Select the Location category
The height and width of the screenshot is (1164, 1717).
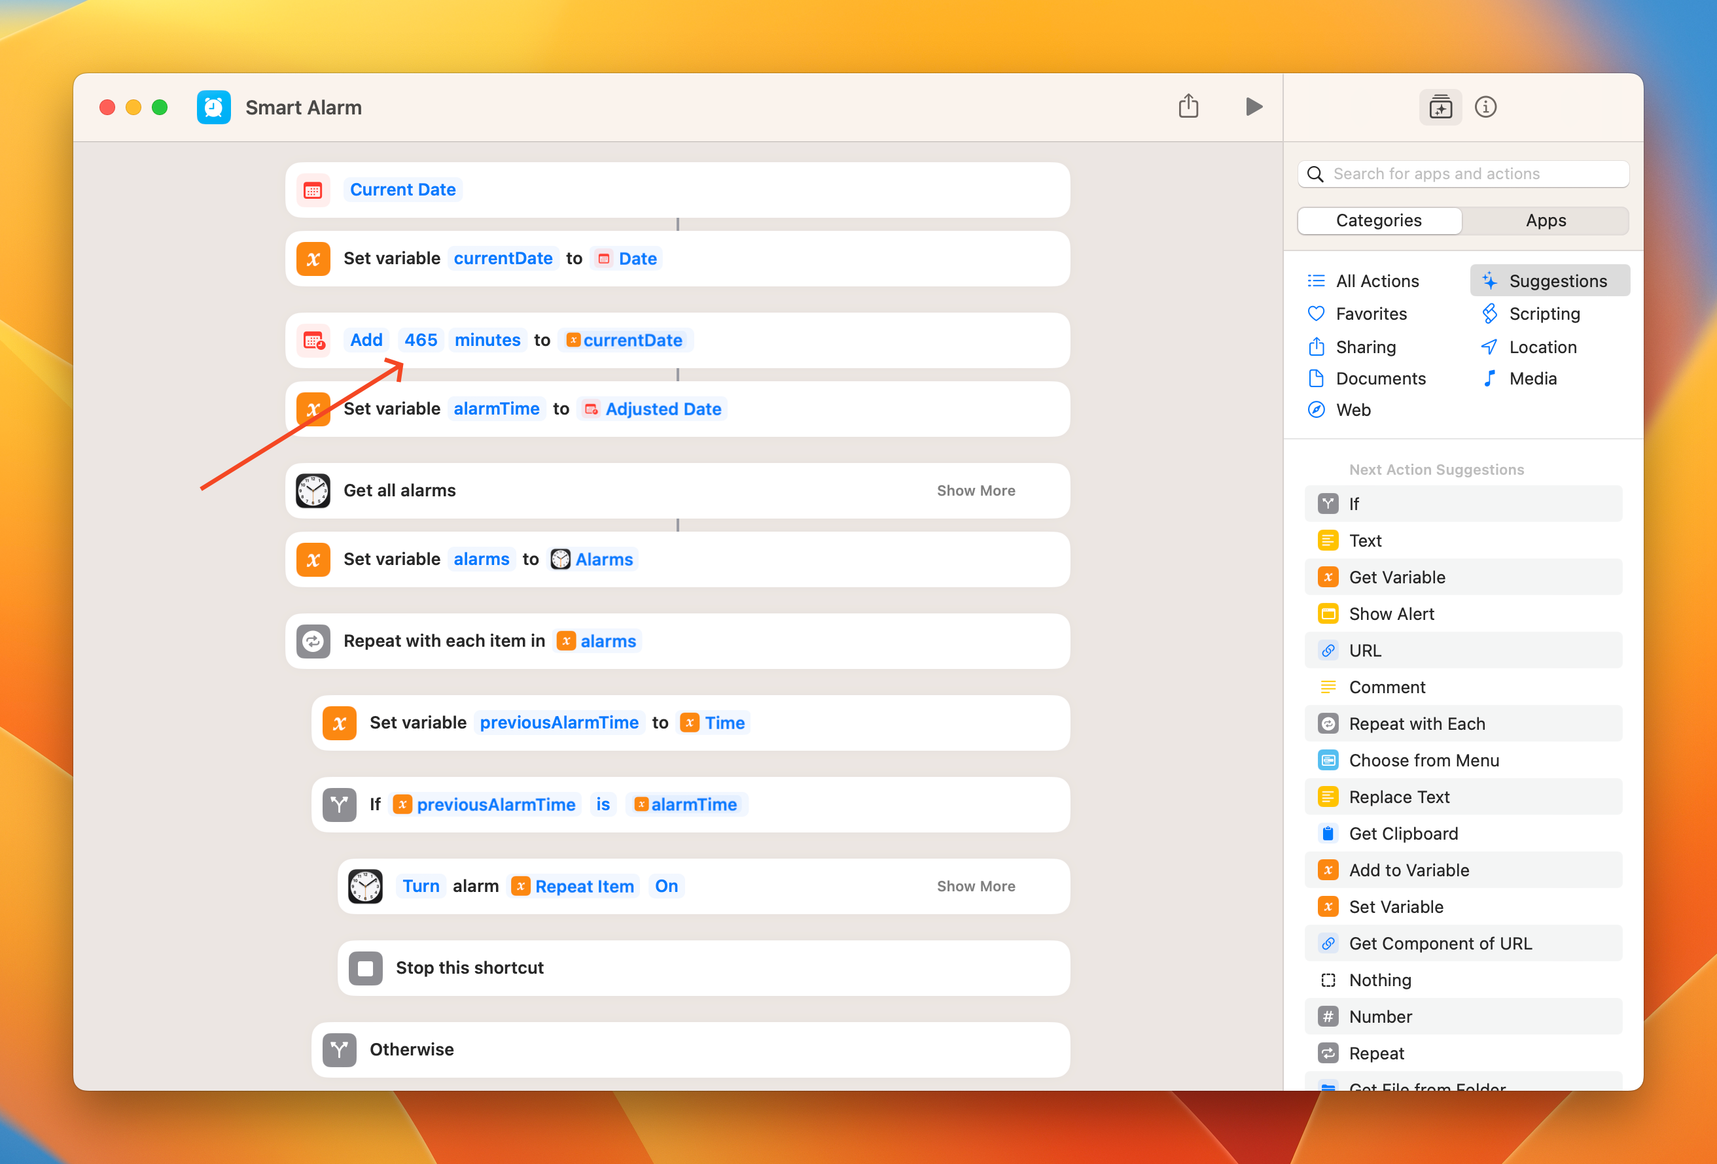(1542, 347)
